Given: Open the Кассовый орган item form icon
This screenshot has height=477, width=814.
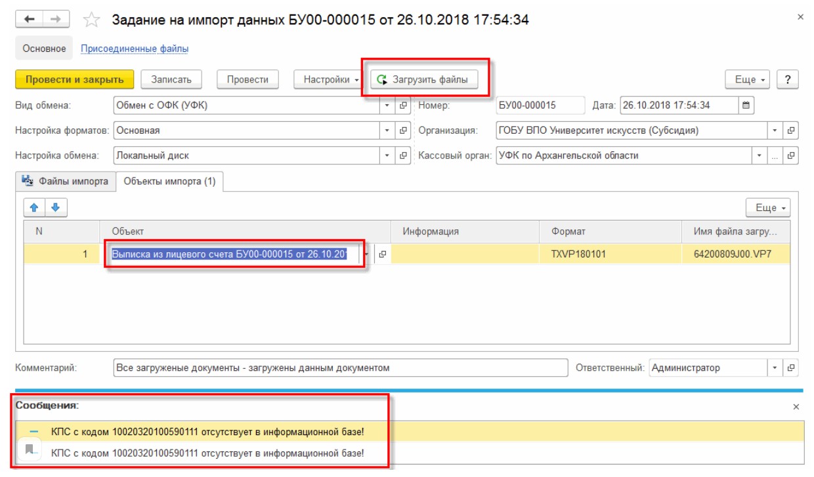Looking at the screenshot, I should coord(791,156).
